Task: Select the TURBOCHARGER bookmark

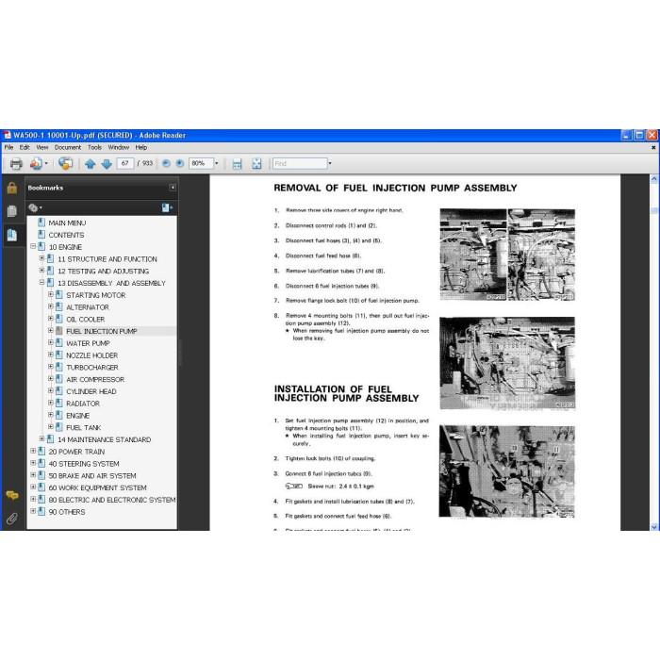Action: coord(92,368)
